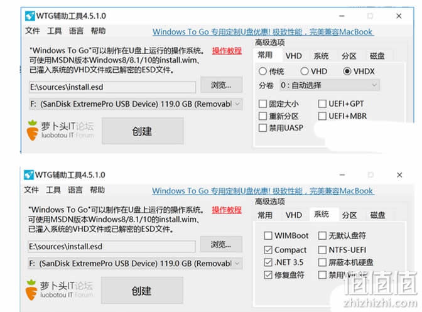The width and height of the screenshot is (422, 312).
Task: Click the 高级选项 label in top window
Action: coord(270,43)
